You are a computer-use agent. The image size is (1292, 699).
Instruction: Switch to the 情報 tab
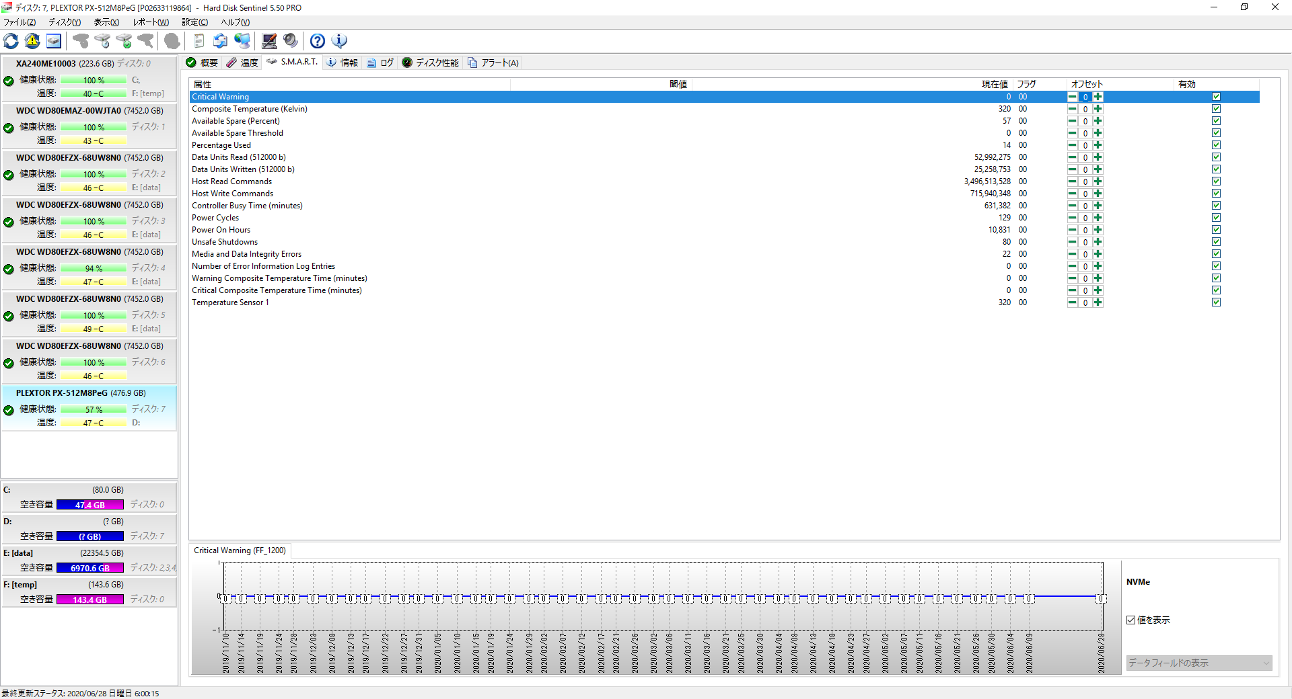[343, 63]
